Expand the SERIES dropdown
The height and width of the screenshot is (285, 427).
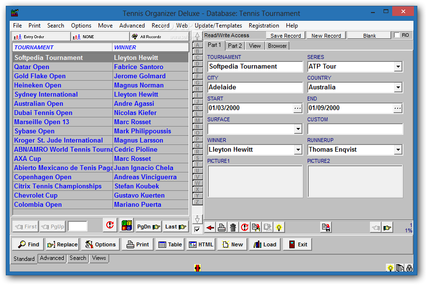point(398,67)
